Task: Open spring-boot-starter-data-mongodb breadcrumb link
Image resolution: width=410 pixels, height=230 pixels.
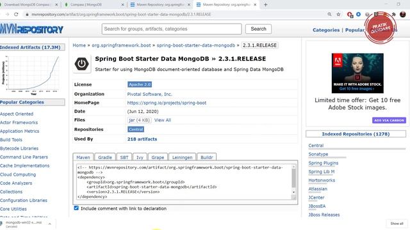Action: (196, 45)
